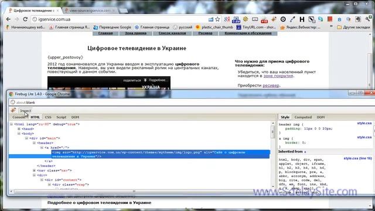
Task: Click the 'ресивер' link in sidebar text
Action: click(x=271, y=86)
